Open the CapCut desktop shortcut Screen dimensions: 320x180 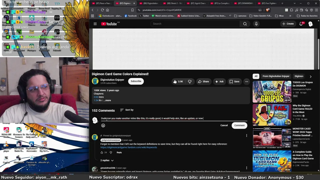(6, 159)
